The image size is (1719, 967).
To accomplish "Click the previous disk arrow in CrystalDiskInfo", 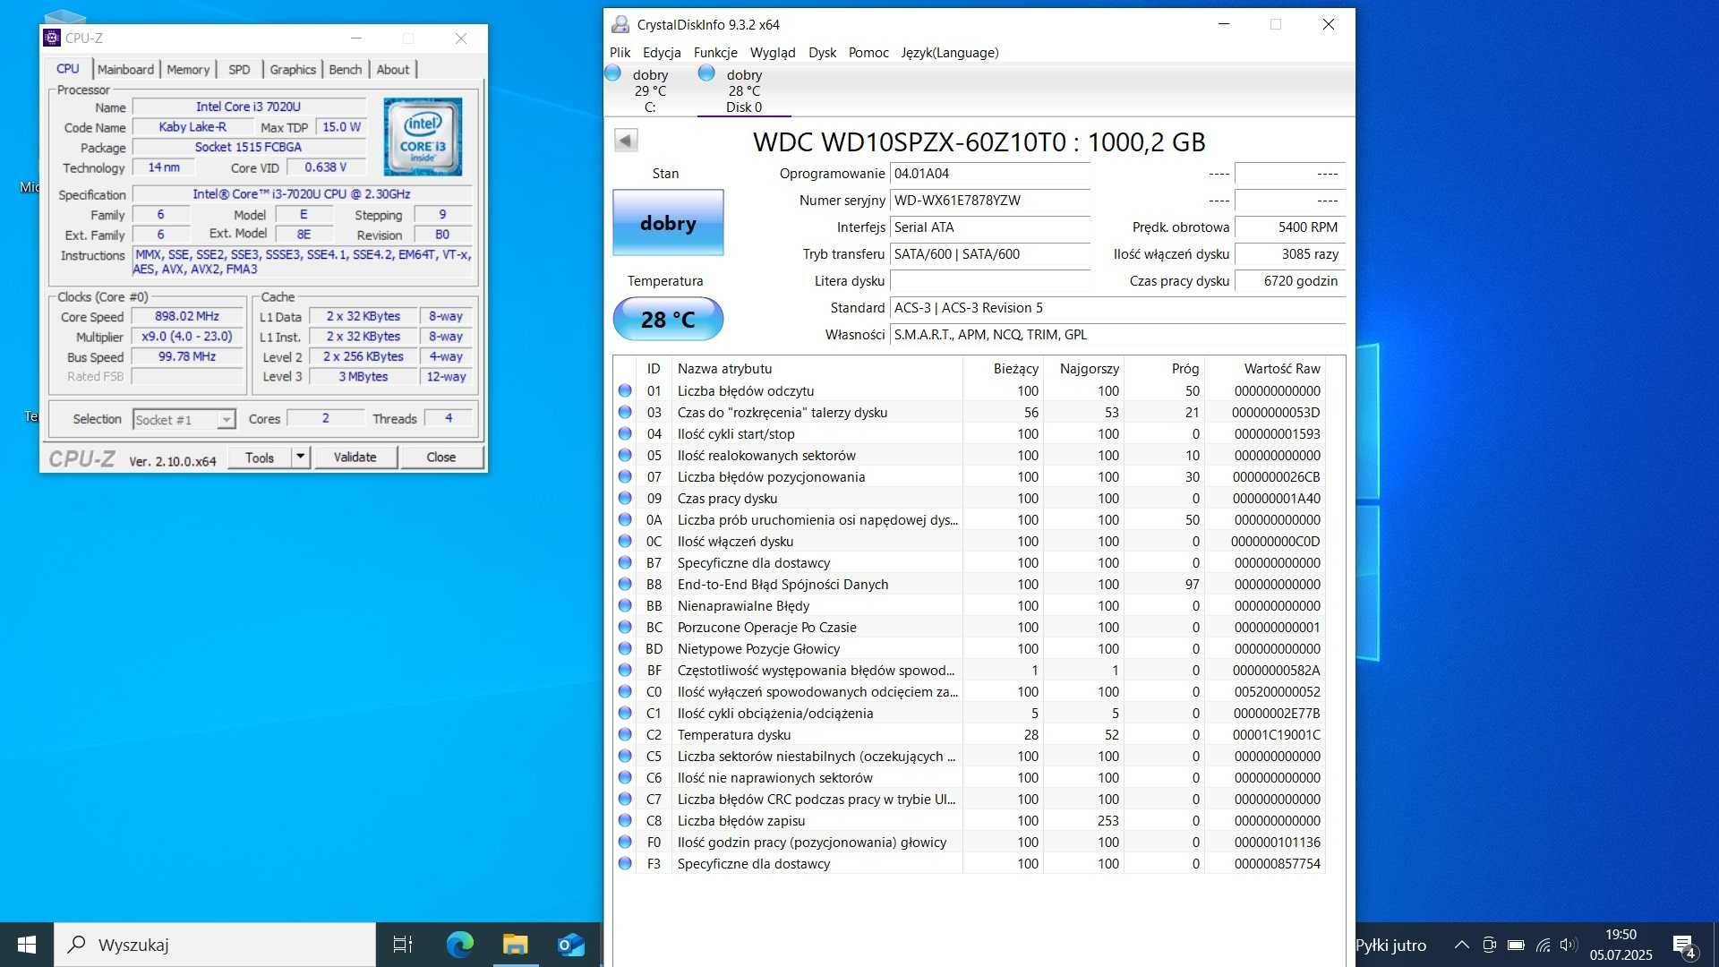I will (626, 140).
